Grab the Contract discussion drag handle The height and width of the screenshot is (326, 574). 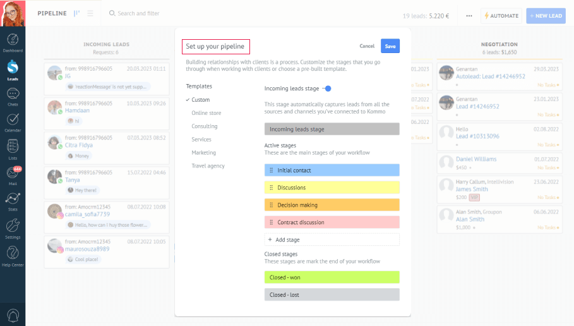[x=272, y=222]
